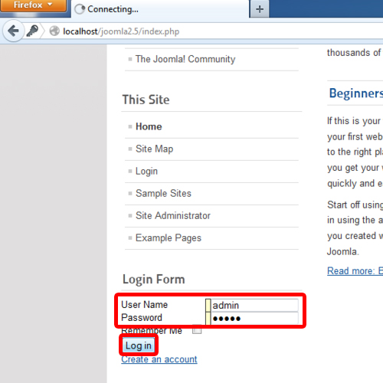Open the Firefox menu button
The image size is (383, 383).
point(33,5)
